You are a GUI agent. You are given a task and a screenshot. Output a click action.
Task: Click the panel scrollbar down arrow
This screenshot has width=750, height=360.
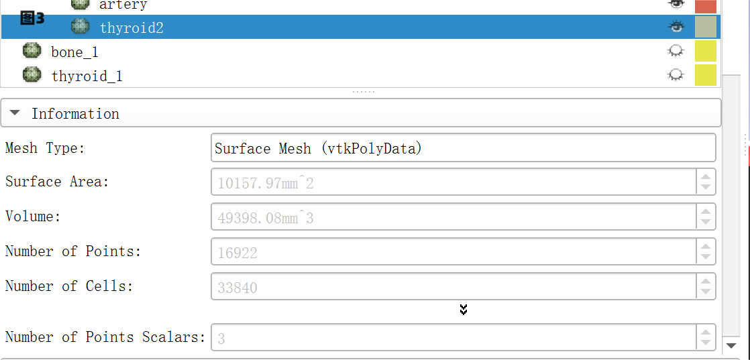[x=732, y=345]
